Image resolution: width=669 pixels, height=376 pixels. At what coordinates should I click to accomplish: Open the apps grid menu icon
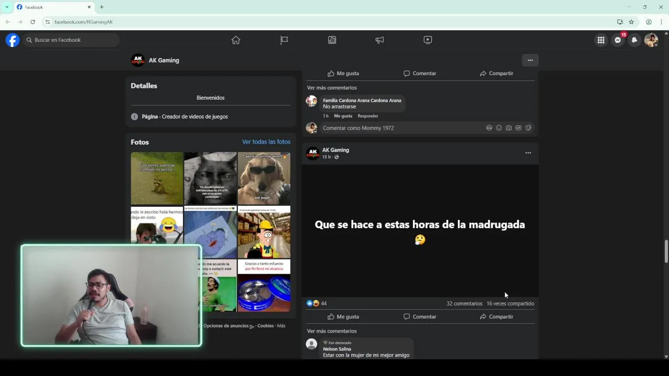point(601,40)
